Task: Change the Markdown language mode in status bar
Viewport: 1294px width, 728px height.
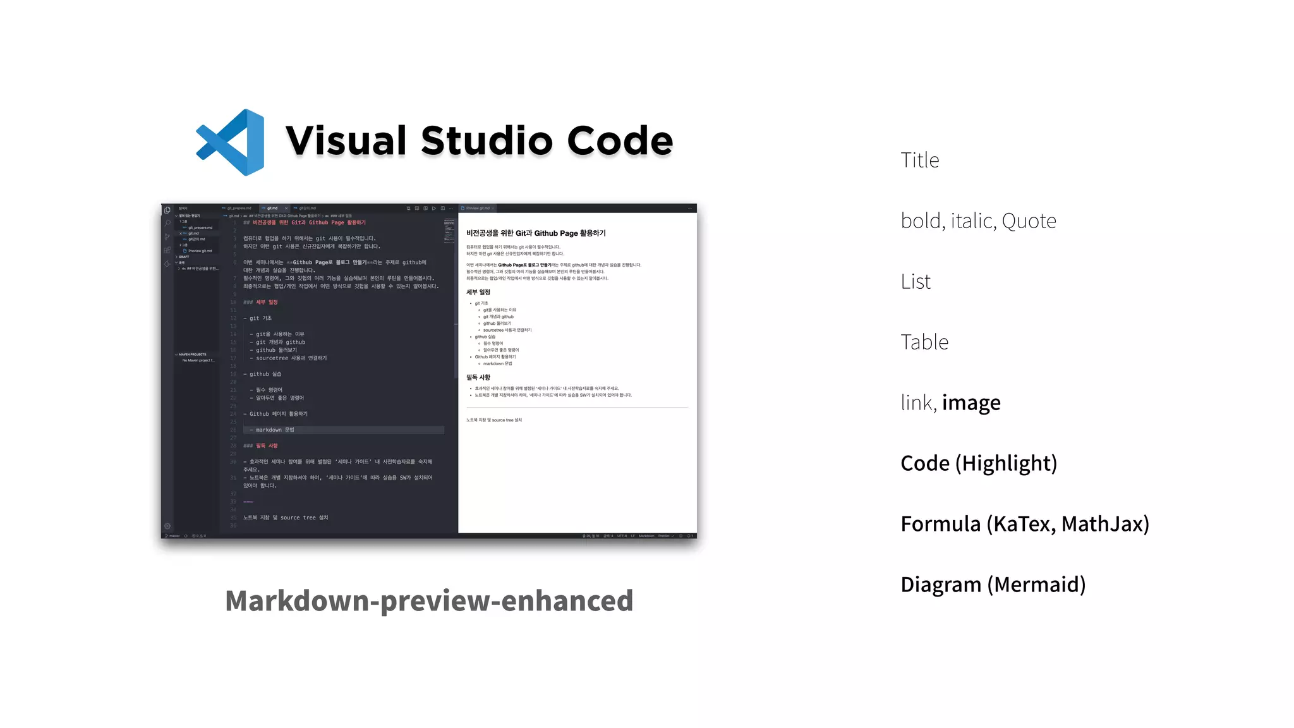Action: click(x=646, y=536)
